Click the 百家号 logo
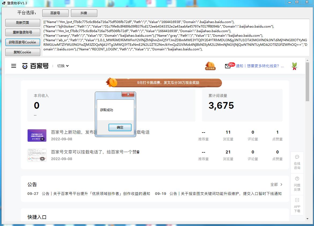Viewport: 314px width, 226px height. pyautogui.click(x=35, y=66)
